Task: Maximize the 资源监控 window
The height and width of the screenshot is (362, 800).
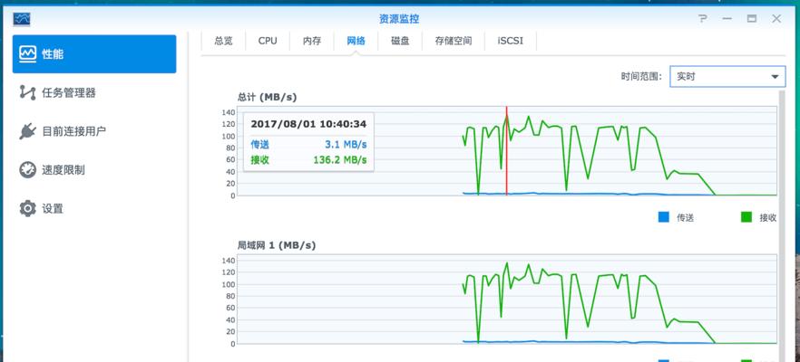Action: point(752,19)
